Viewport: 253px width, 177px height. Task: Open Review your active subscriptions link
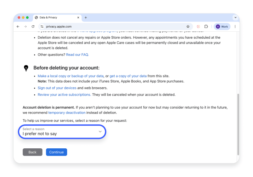(x=64, y=95)
